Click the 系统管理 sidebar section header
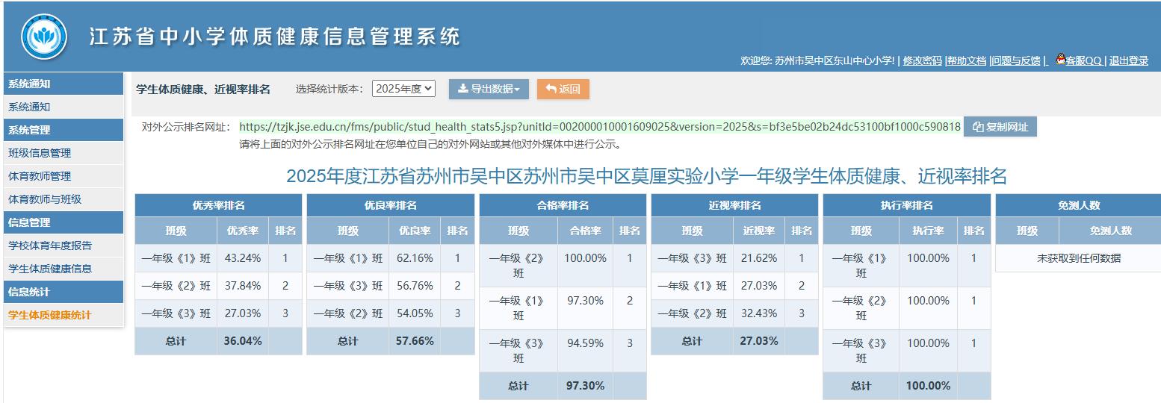This screenshot has width=1161, height=403. [64, 130]
